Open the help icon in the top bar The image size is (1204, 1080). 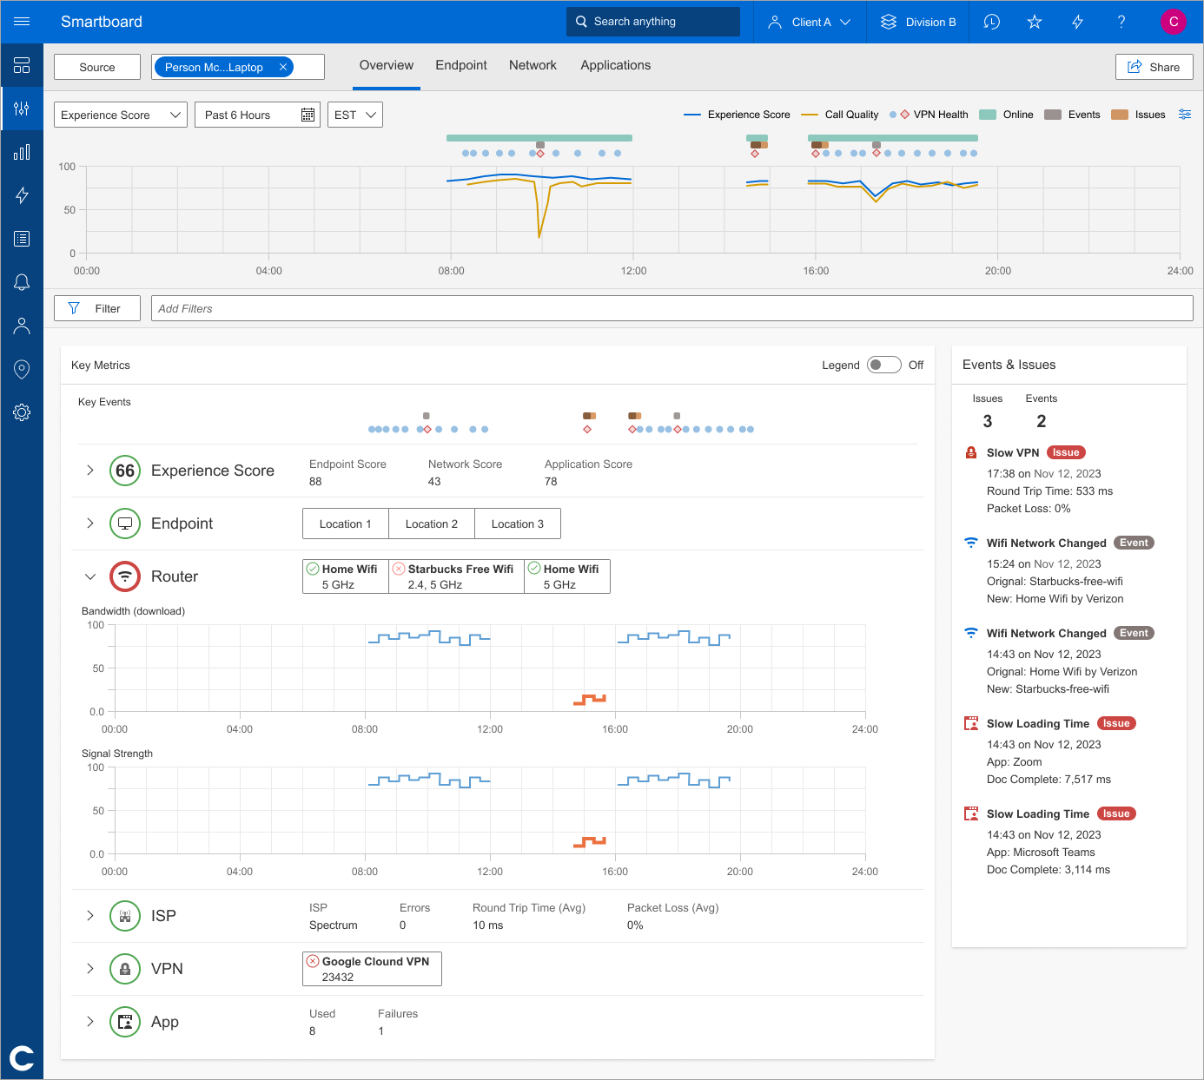1121,22
